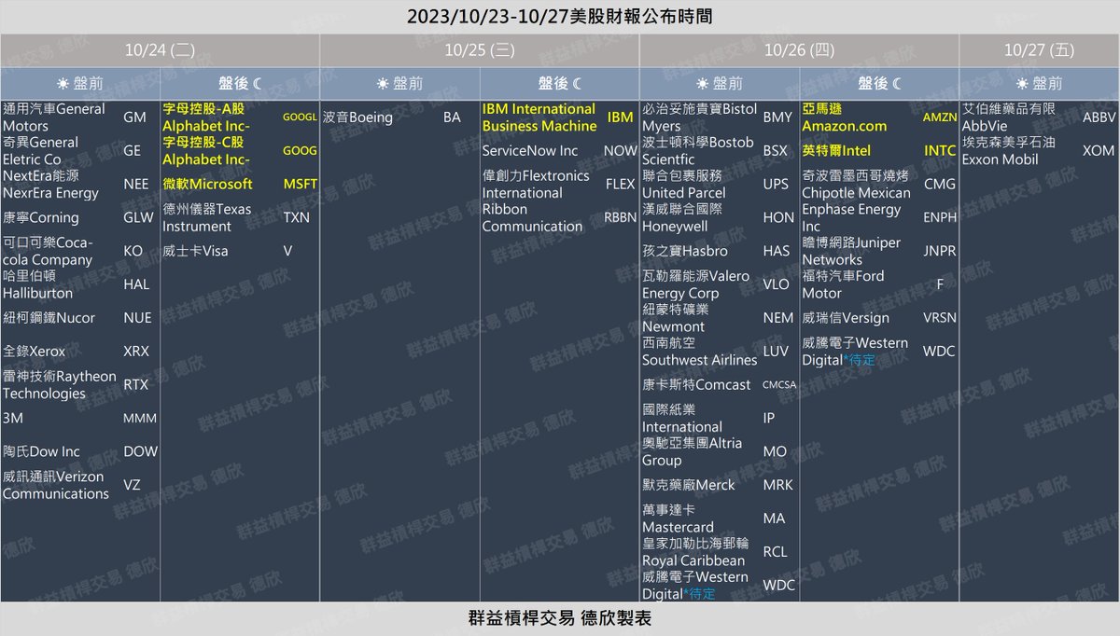This screenshot has width=1120, height=636.
Task: Select the GM ticker cell
Action: 134,118
